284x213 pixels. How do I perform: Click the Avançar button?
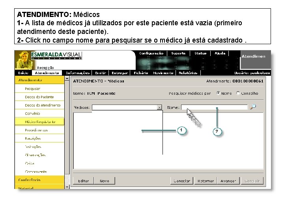coord(228,181)
